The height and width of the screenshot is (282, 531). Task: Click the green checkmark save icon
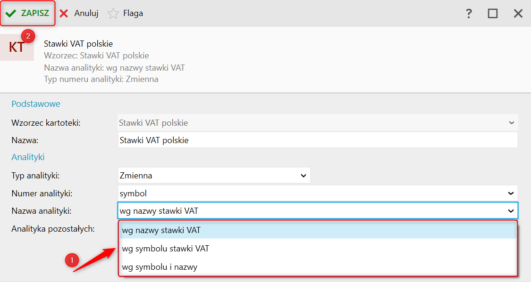click(x=11, y=14)
